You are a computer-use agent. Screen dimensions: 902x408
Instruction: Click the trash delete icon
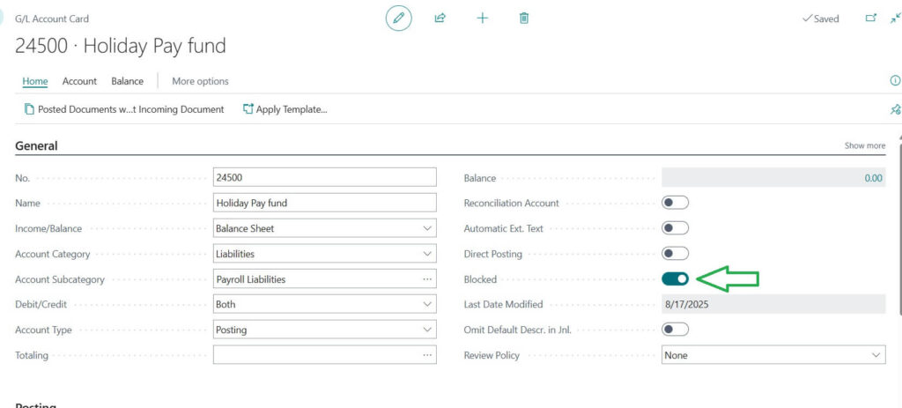pos(524,19)
